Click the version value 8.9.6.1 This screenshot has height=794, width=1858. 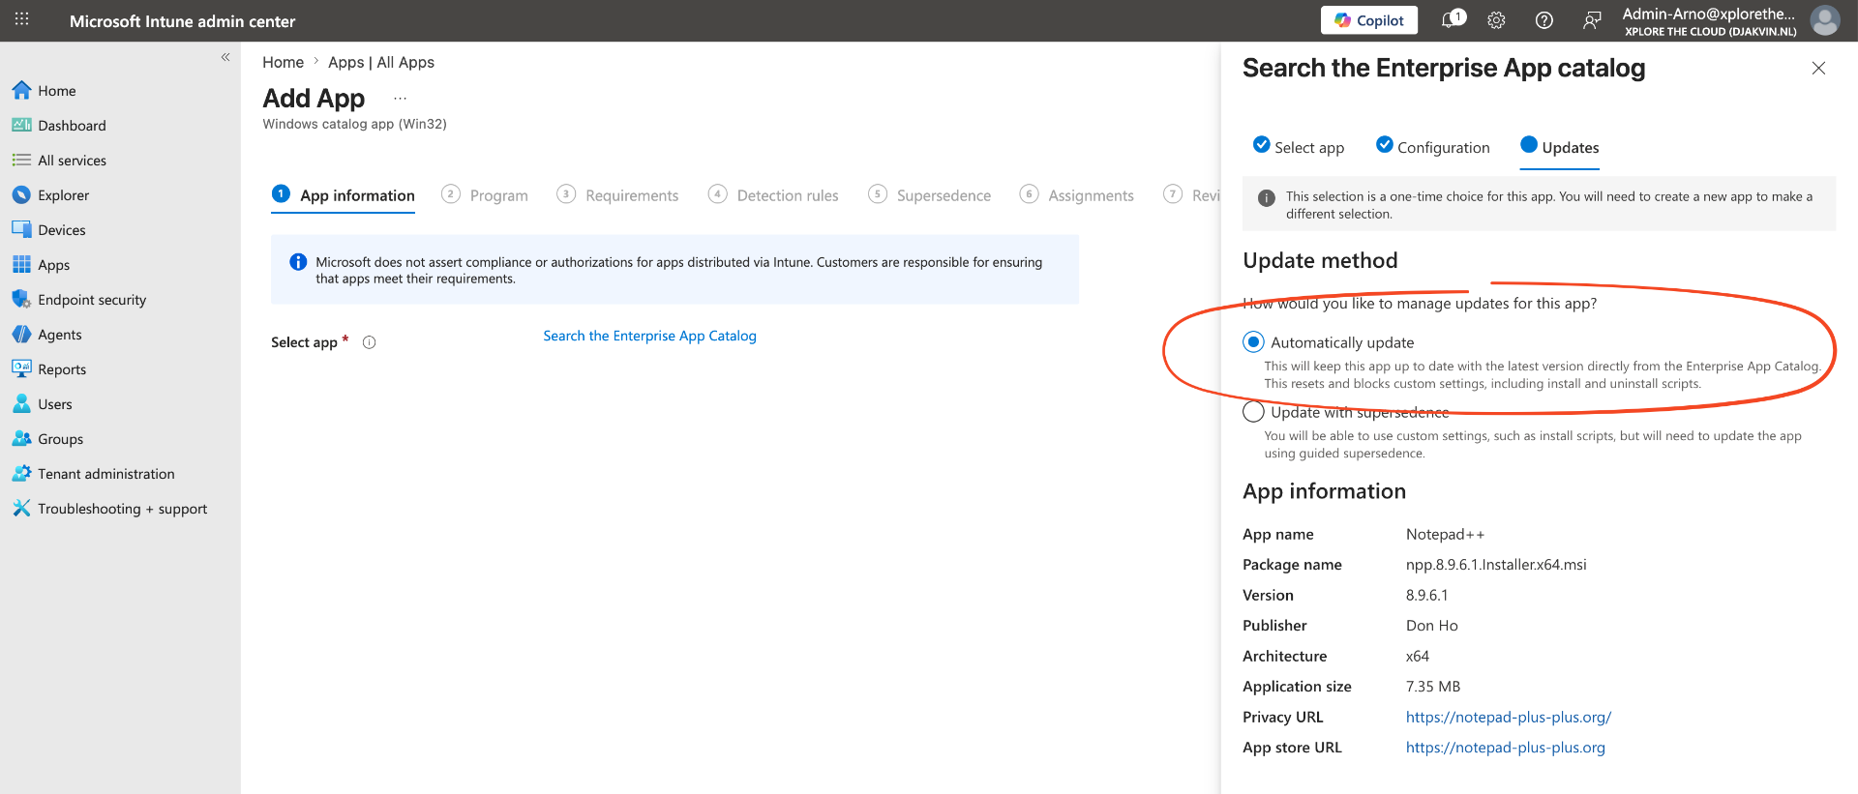point(1426,596)
